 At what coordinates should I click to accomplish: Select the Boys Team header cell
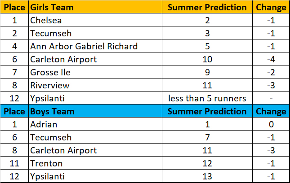pos(94,112)
